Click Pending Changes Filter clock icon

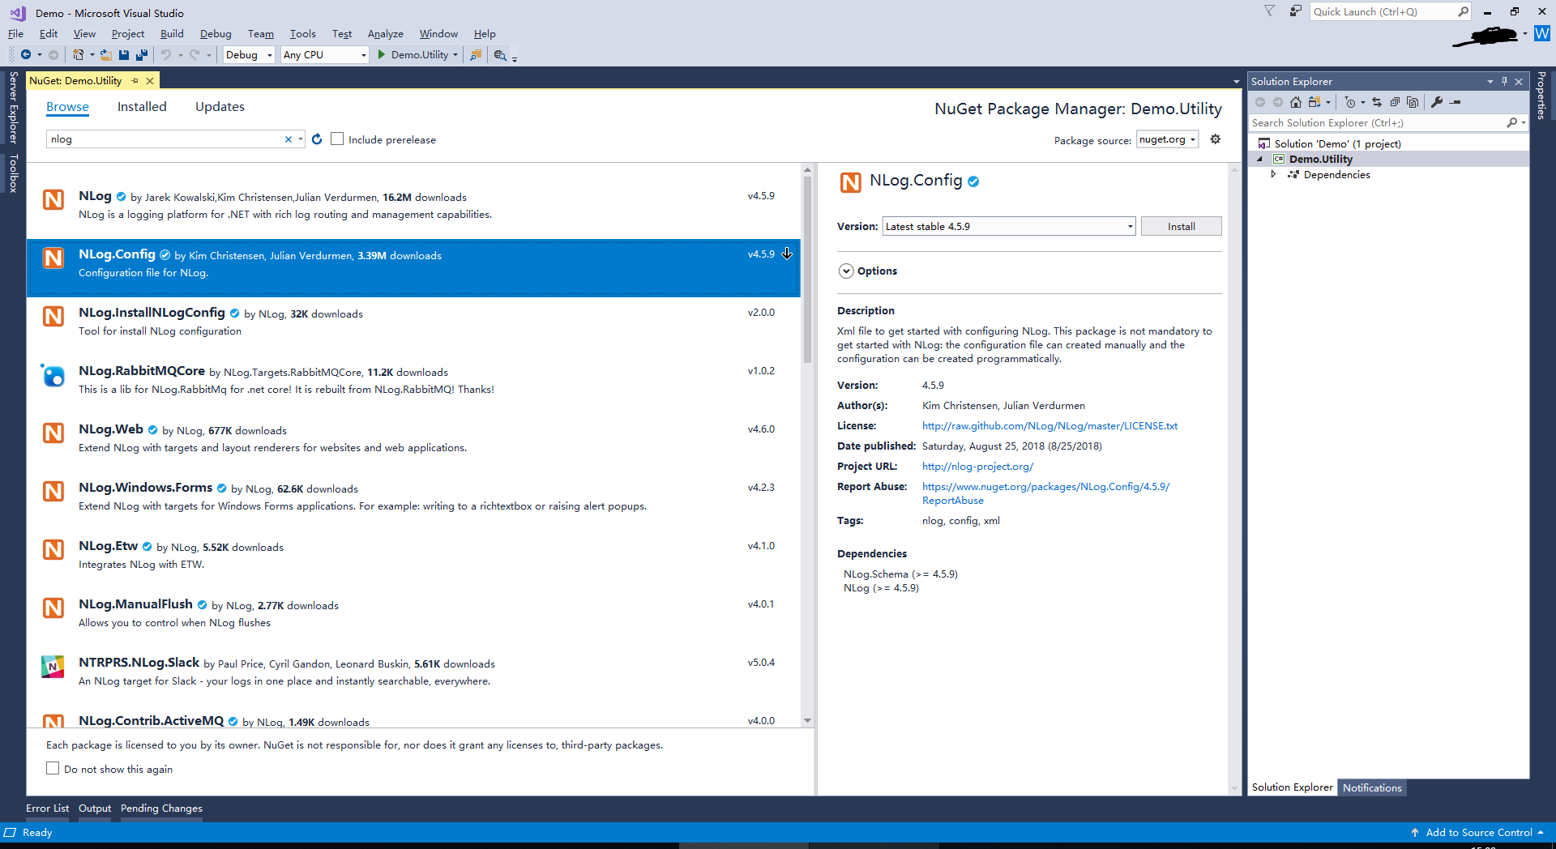click(1349, 102)
